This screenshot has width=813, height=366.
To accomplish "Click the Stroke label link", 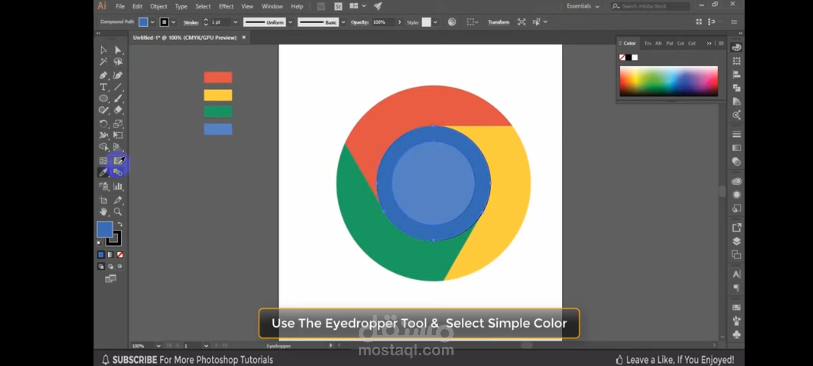I will coord(191,22).
